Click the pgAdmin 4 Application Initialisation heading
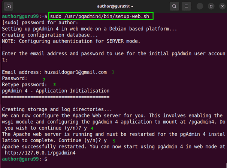The image size is (227, 168). coord(55,91)
